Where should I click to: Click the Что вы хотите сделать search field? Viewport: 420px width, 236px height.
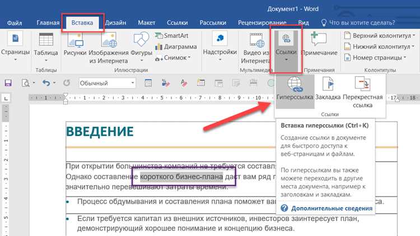point(358,23)
